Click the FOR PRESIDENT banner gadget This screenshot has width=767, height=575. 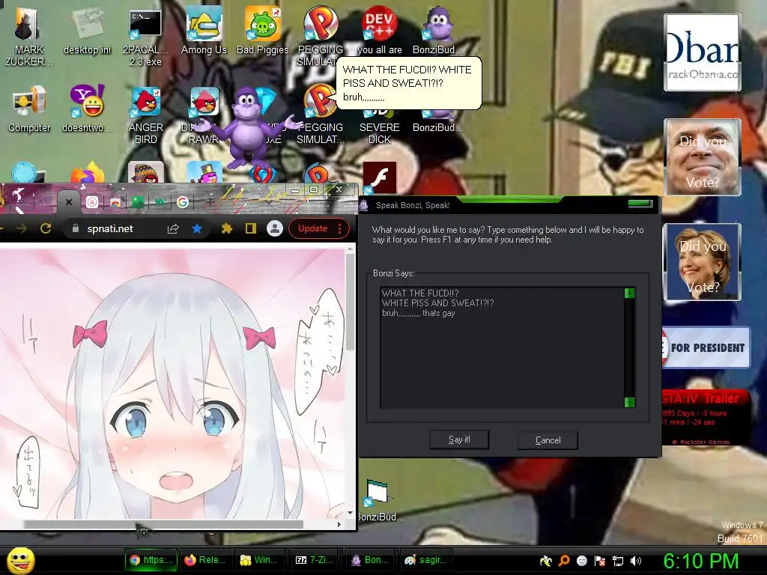coord(705,347)
